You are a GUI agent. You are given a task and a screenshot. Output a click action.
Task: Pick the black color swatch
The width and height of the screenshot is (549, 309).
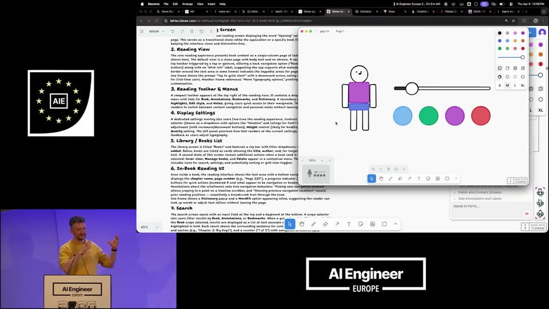coord(500,33)
